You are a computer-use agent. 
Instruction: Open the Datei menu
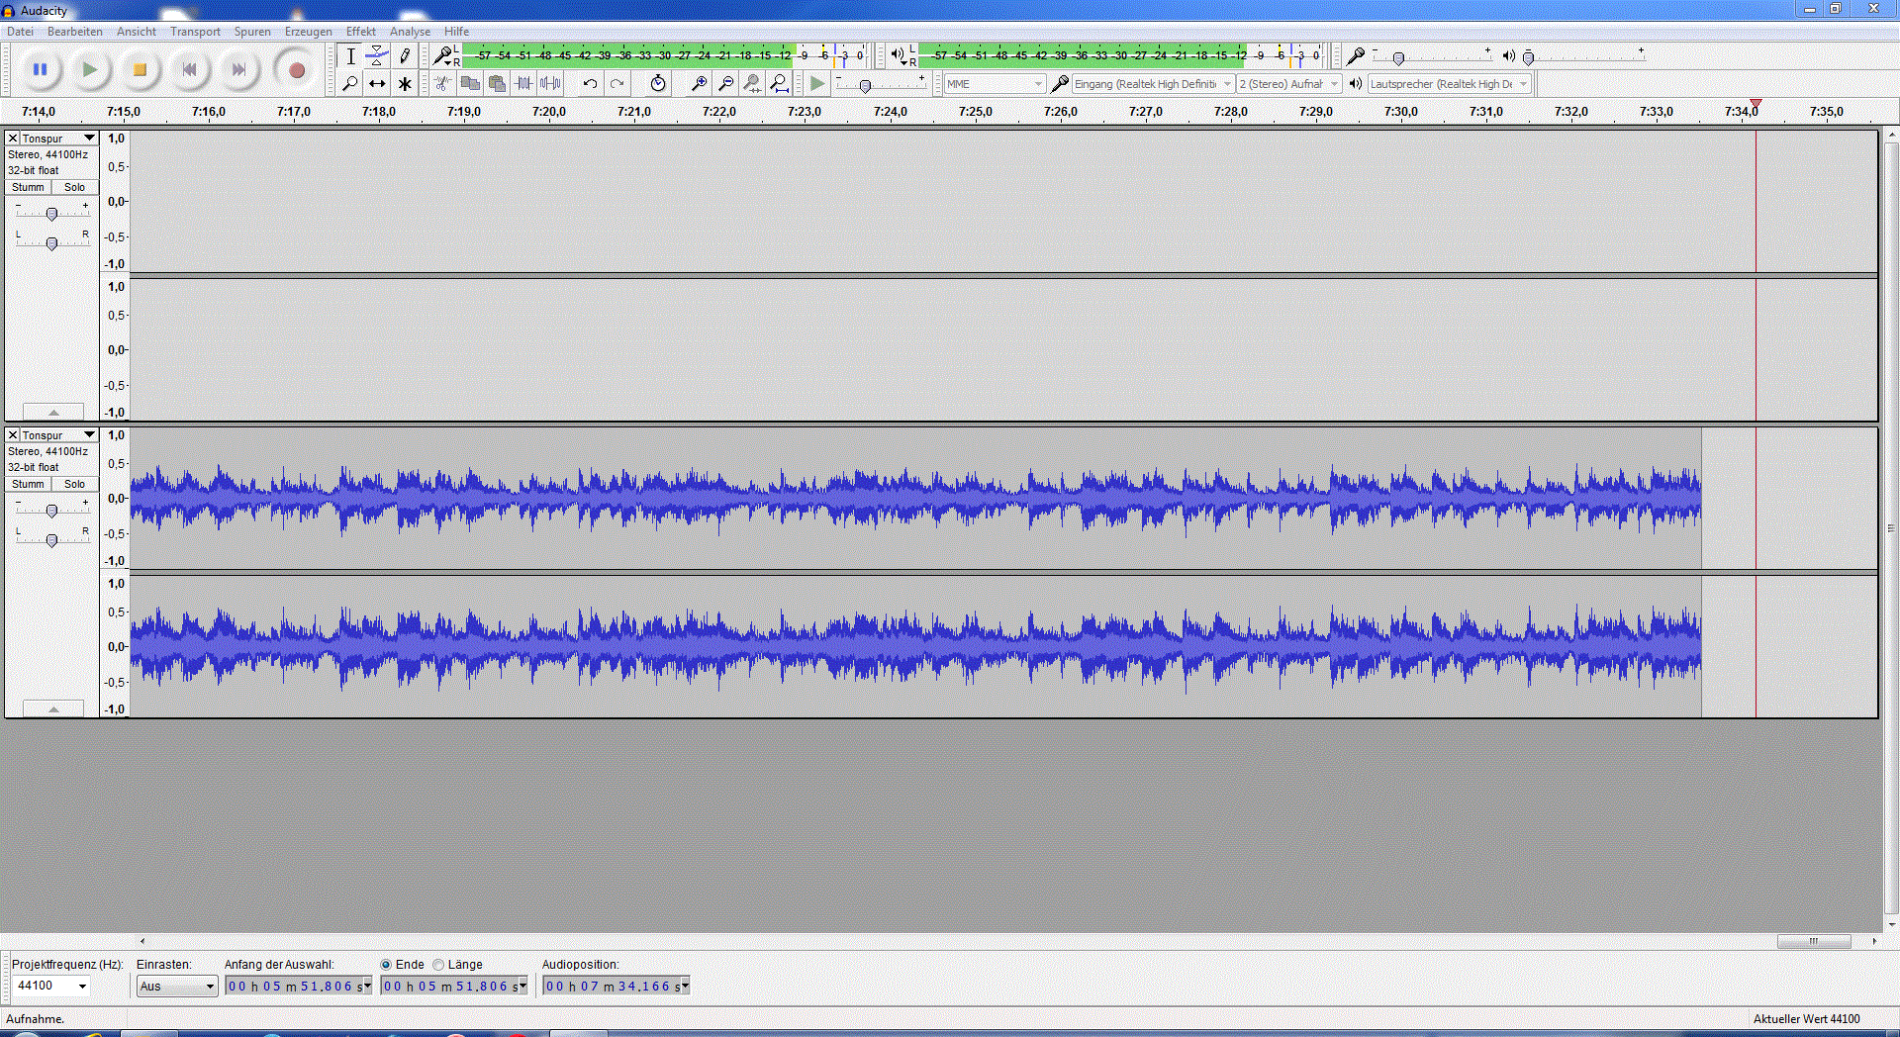(x=20, y=32)
